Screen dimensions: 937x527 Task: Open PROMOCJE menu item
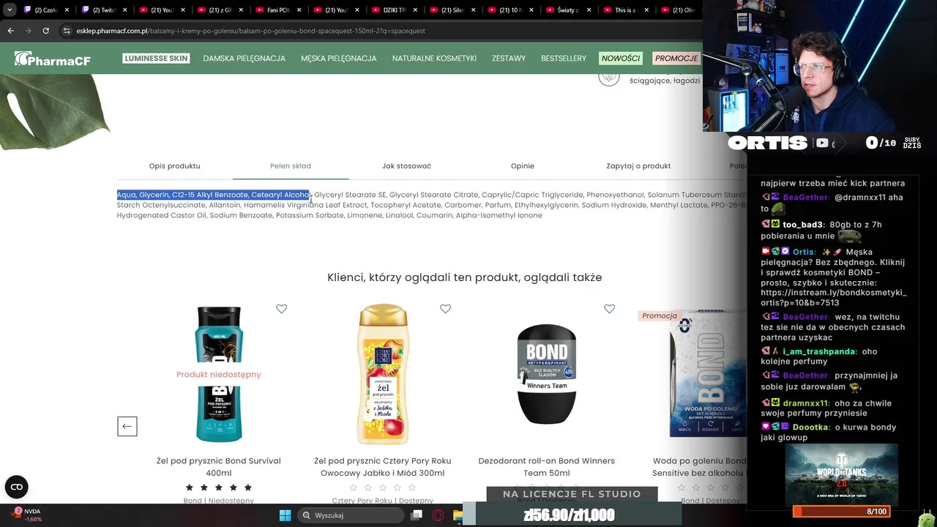pyautogui.click(x=676, y=59)
